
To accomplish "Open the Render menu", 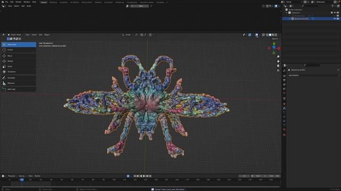I will (x=19, y=2).
